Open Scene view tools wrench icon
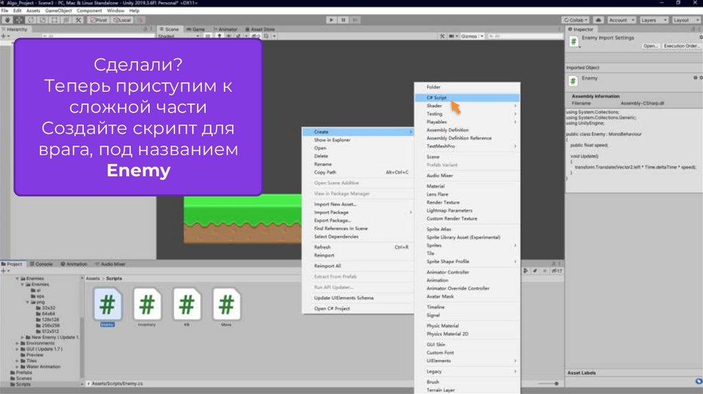703x394 pixels. [443, 36]
